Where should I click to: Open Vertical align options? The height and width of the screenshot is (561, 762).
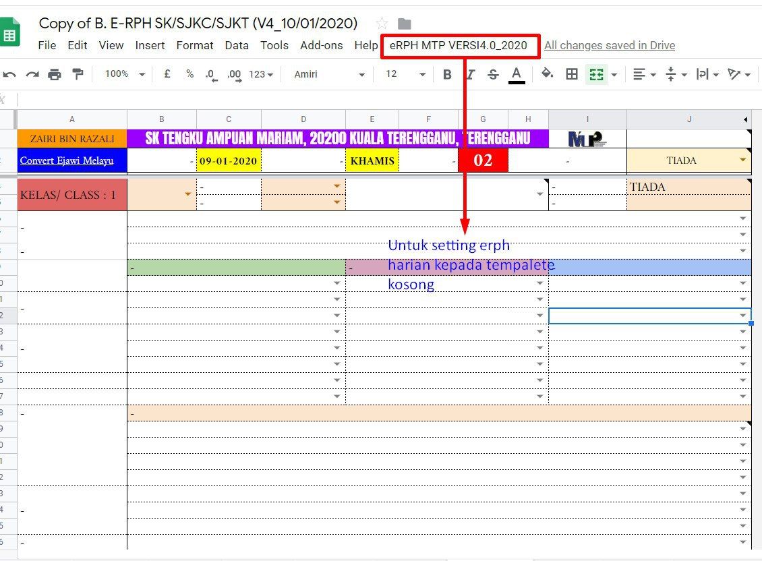click(676, 74)
